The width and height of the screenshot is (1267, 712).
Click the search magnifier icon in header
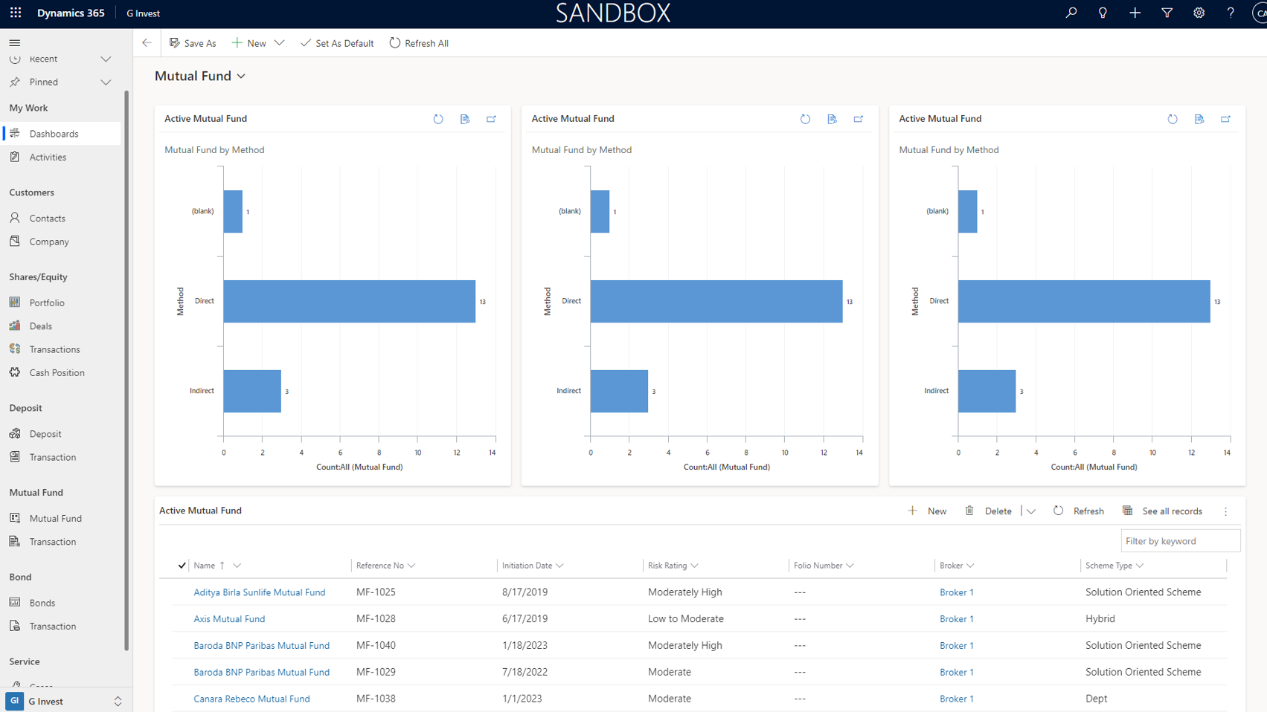[1071, 13]
